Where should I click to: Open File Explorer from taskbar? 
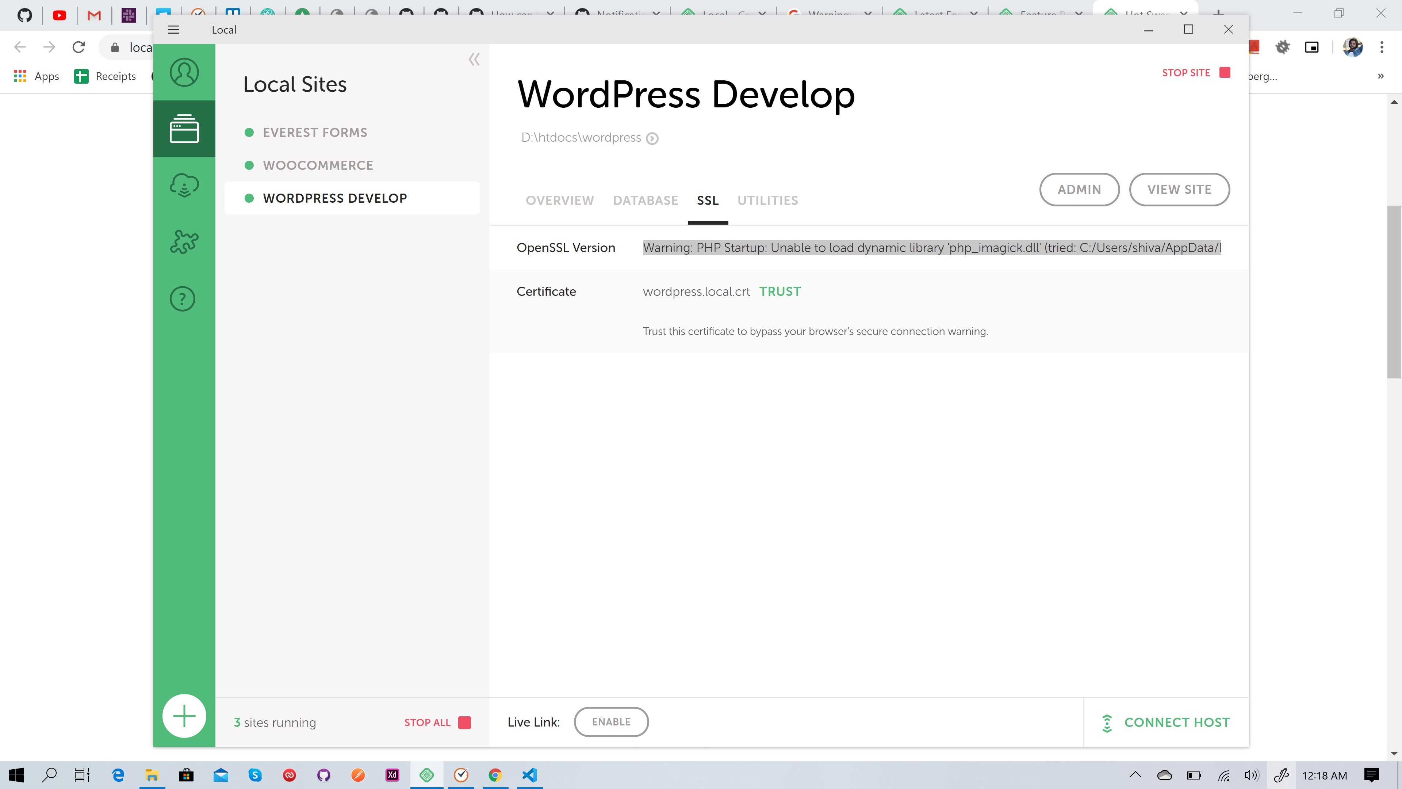(x=152, y=775)
